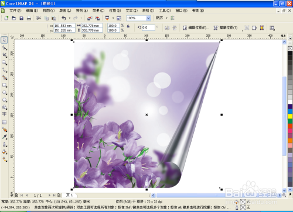The width and height of the screenshot is (293, 212).
Task: Click the vertical scrollbar down arrow
Action: pos(284,190)
